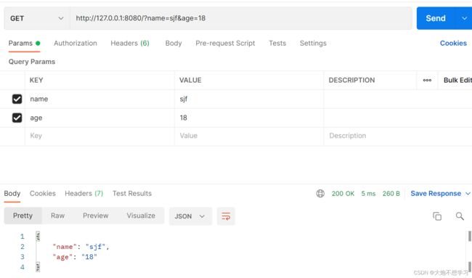Click the "name": "sjf" response line

click(81, 247)
